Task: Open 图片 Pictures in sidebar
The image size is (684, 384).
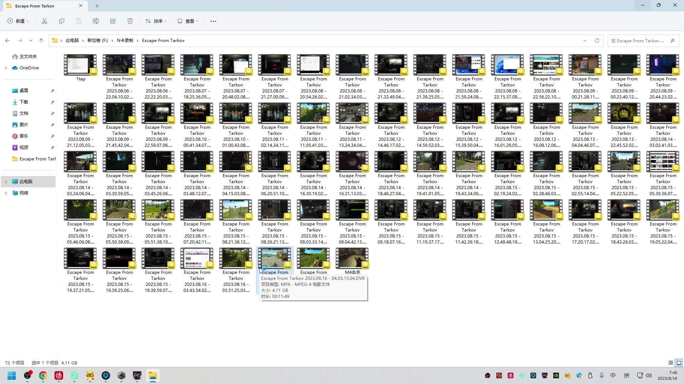Action: click(x=24, y=125)
